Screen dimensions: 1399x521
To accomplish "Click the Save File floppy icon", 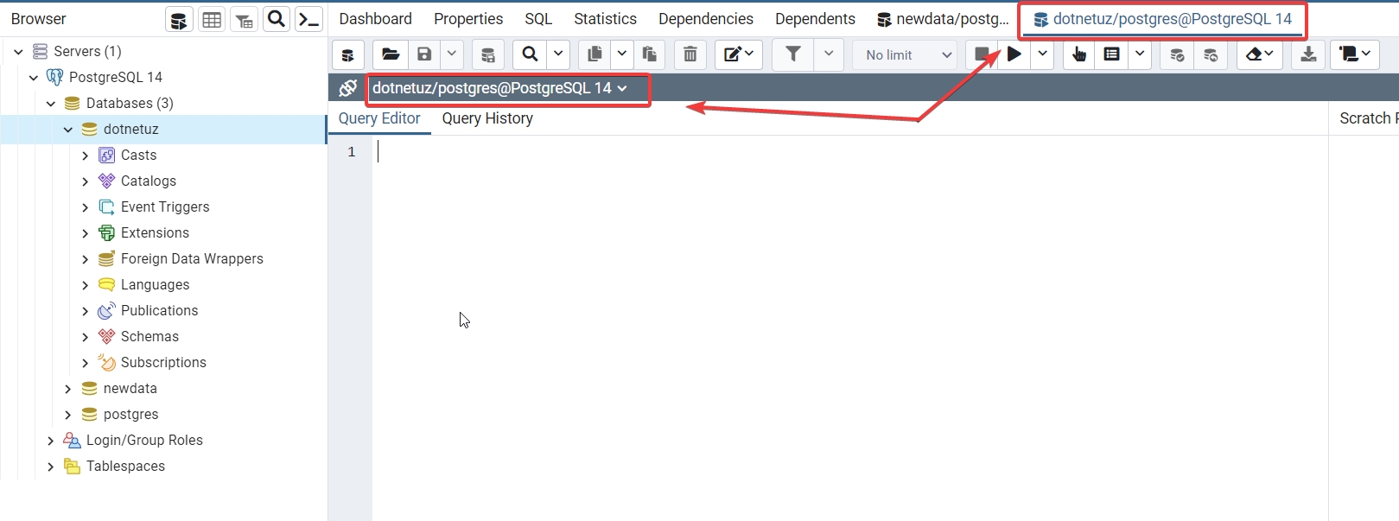I will pyautogui.click(x=424, y=54).
